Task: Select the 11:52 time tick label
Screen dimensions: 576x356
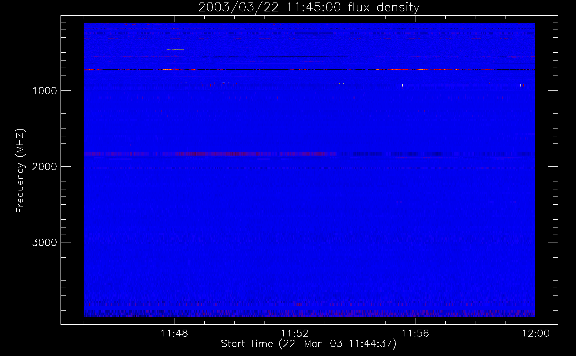Action: (295, 334)
